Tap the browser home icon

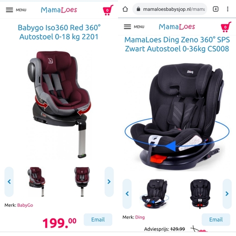click(x=125, y=9)
